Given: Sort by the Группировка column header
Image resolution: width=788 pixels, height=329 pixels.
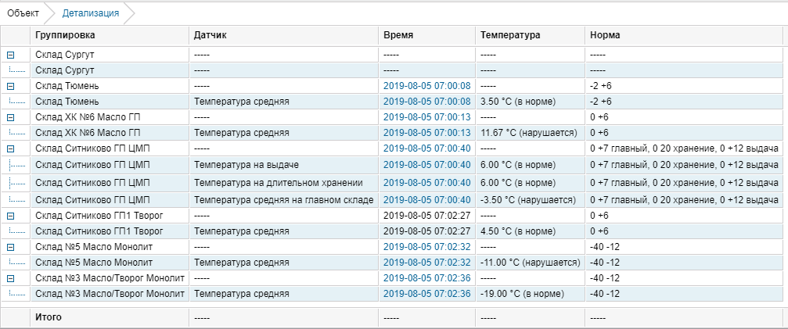Looking at the screenshot, I should pyautogui.click(x=65, y=35).
